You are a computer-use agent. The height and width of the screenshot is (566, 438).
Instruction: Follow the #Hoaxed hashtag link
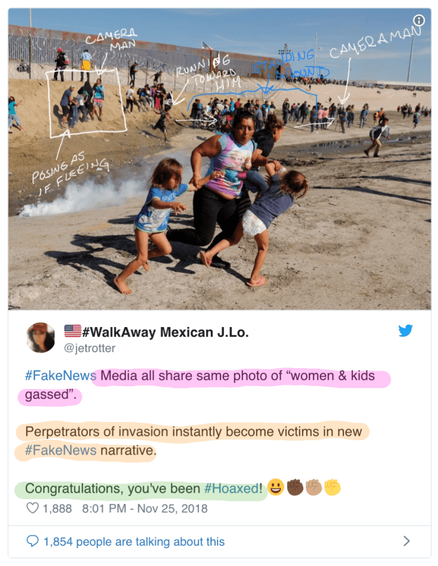point(232,489)
